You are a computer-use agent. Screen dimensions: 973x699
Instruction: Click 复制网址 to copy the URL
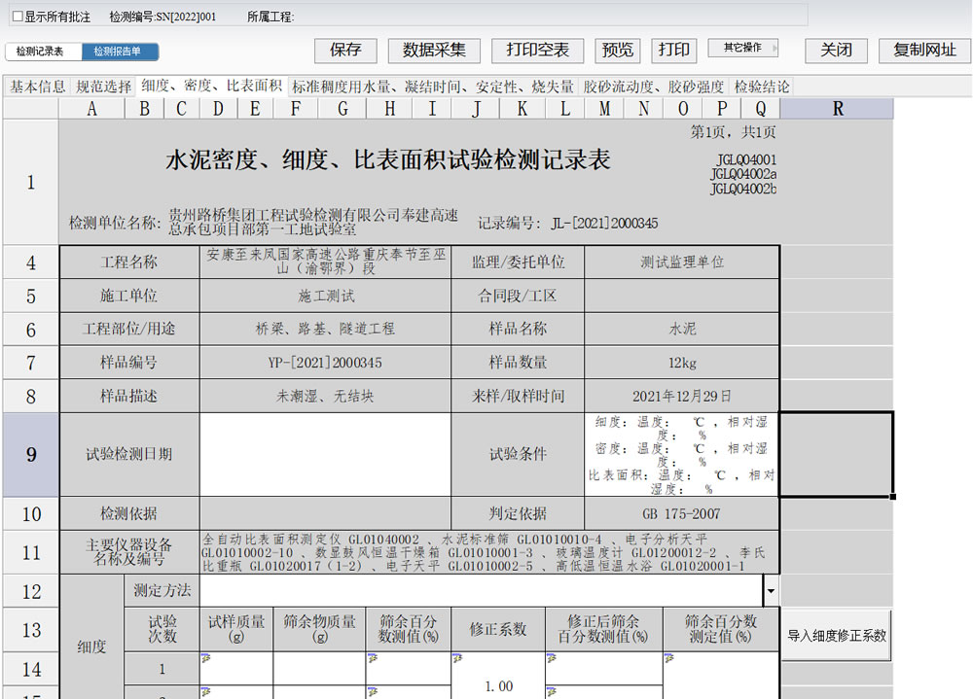pyautogui.click(x=924, y=51)
